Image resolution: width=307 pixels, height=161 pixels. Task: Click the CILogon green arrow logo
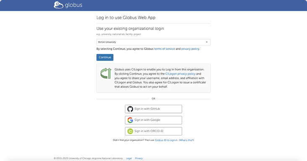[106, 73]
